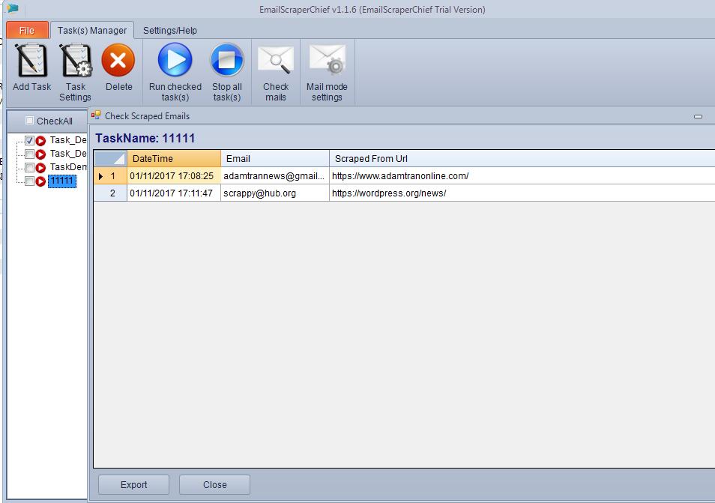The image size is (715, 503).
Task: Switch to the Settings/Help tab
Action: (x=170, y=31)
